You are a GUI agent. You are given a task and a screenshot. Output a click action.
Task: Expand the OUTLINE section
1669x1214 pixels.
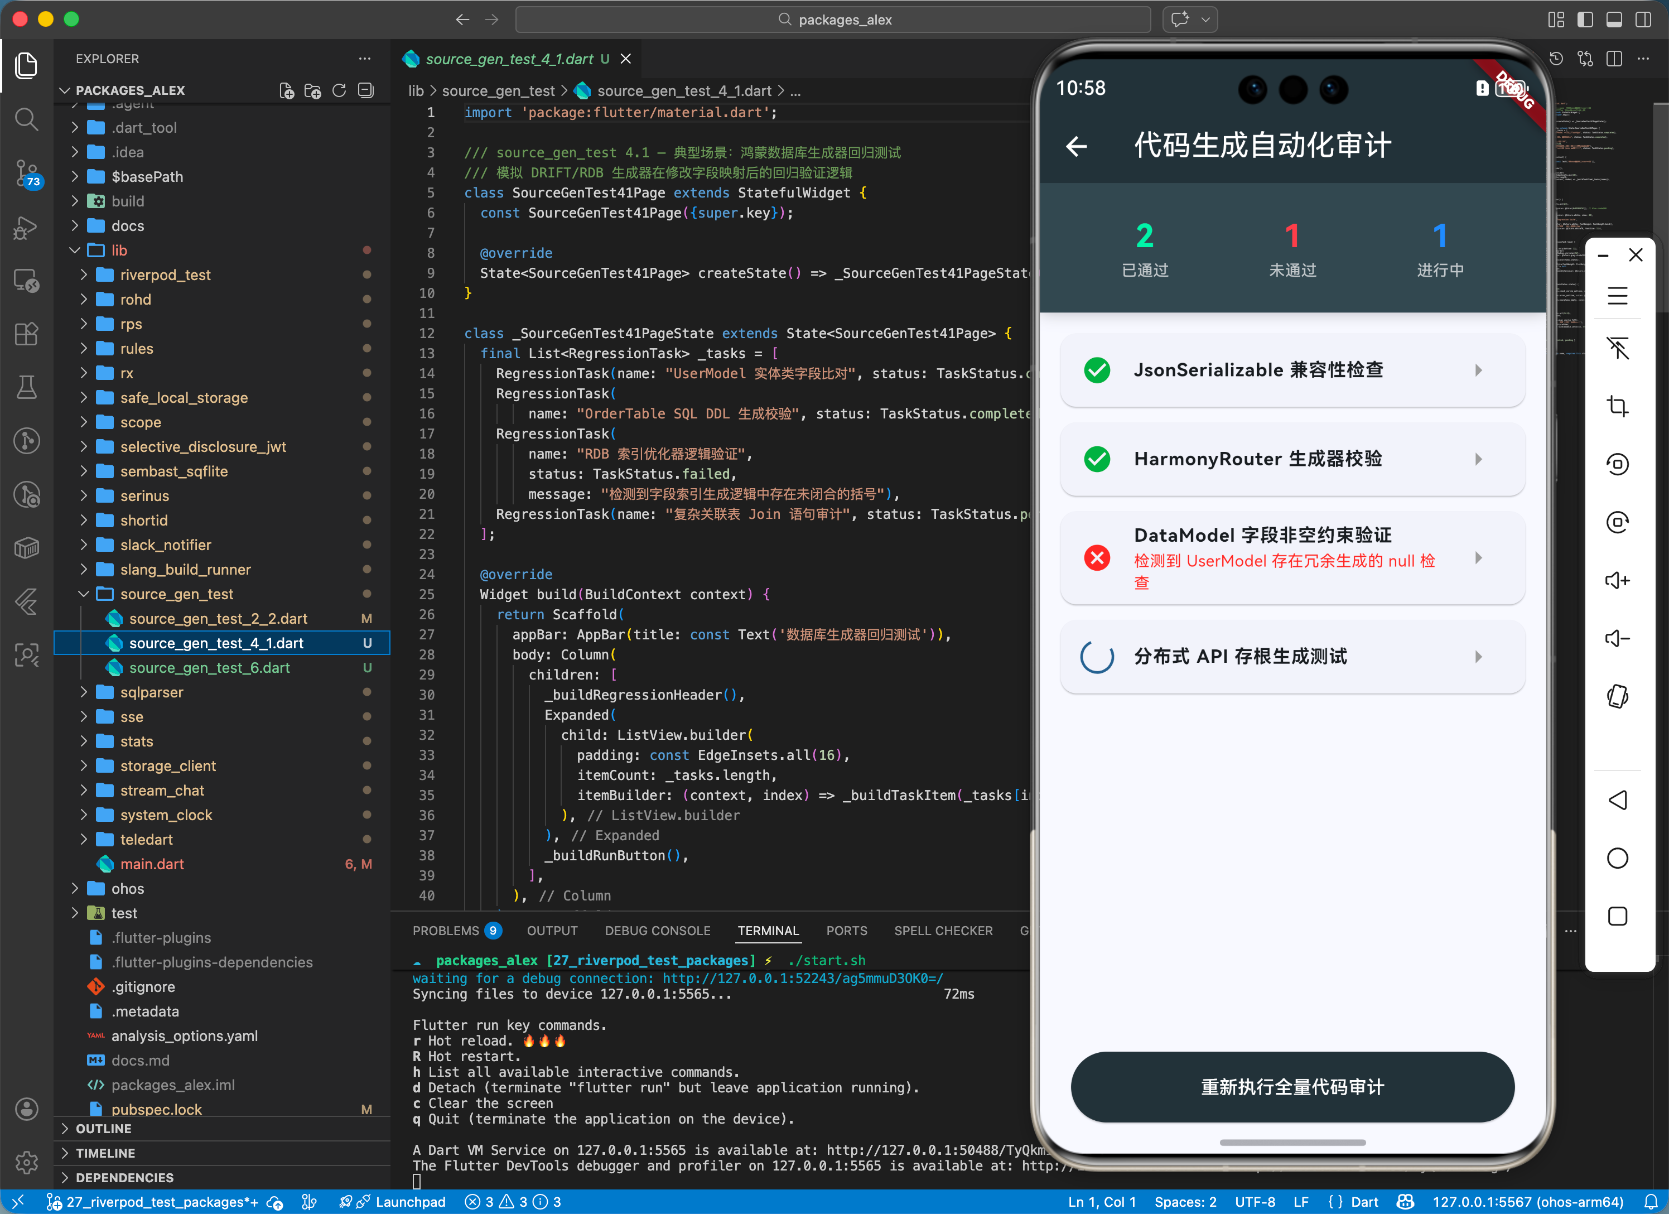click(x=103, y=1128)
